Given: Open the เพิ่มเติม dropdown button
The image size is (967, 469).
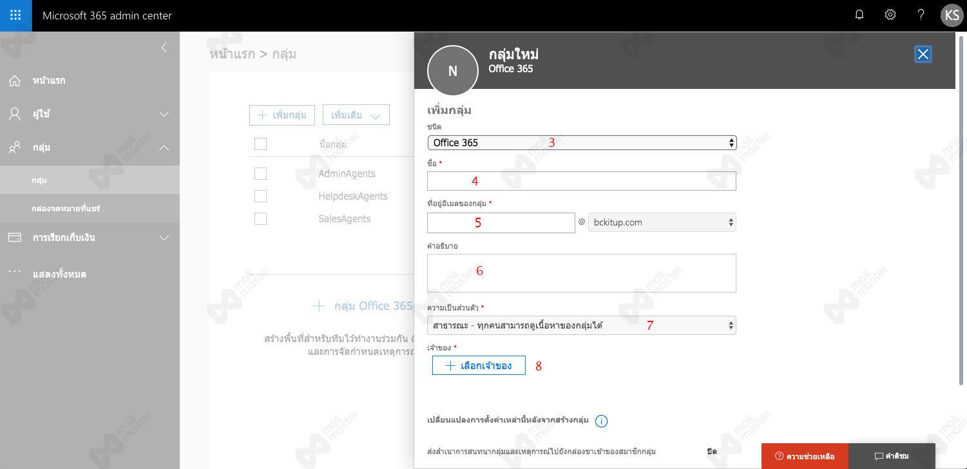Looking at the screenshot, I should (x=356, y=115).
